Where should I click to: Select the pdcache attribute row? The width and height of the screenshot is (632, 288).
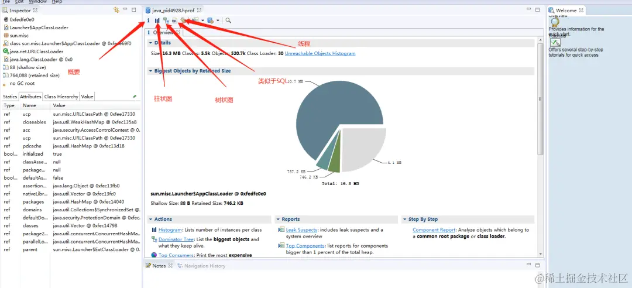[71, 146]
